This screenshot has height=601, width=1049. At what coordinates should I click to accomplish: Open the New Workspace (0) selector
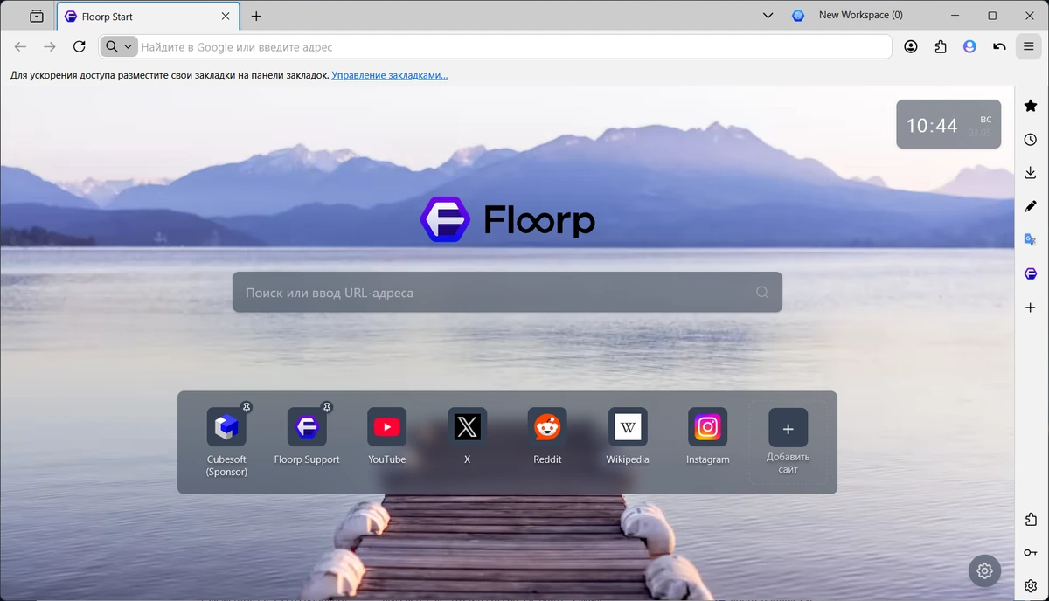pyautogui.click(x=848, y=15)
